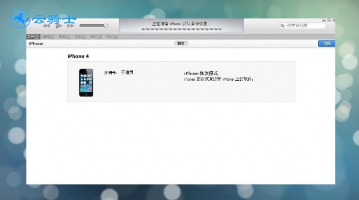Click the 序列号 serial number label
The height and width of the screenshot is (200, 359).
tap(110, 73)
